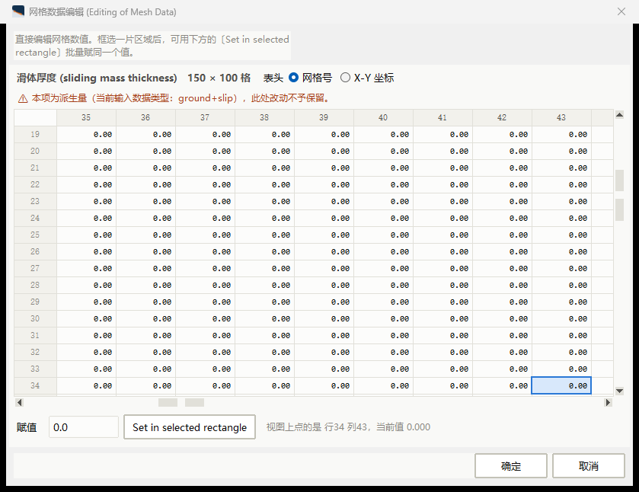The height and width of the screenshot is (492, 639).
Task: Select column header 42
Action: coord(502,118)
